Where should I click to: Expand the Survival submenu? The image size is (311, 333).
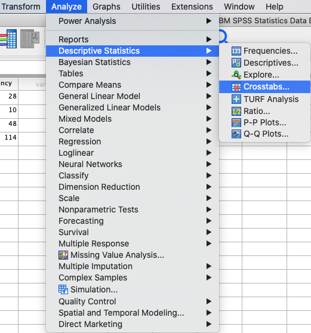pos(133,232)
